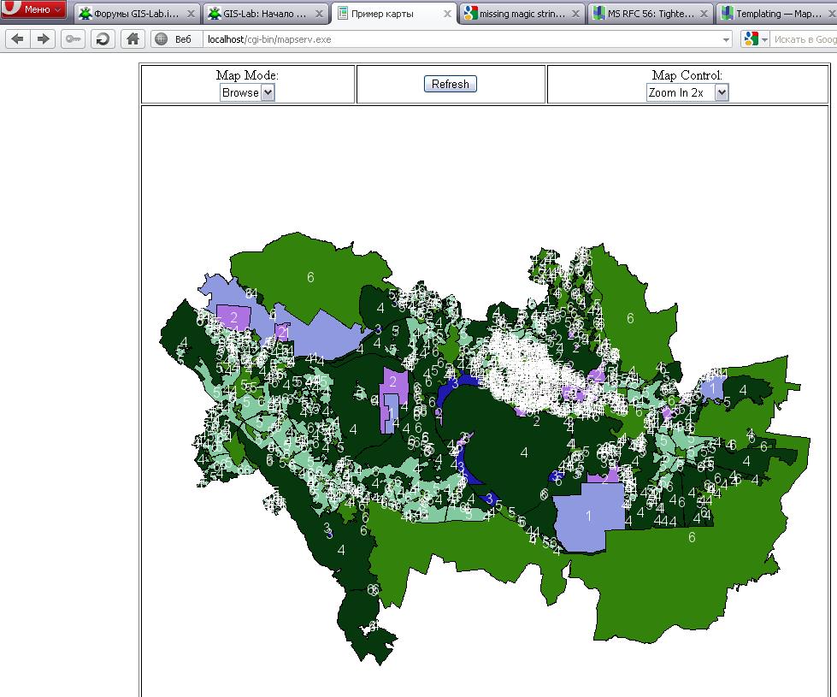Expand the address bar history dropdown
The width and height of the screenshot is (837, 697).
[x=726, y=39]
